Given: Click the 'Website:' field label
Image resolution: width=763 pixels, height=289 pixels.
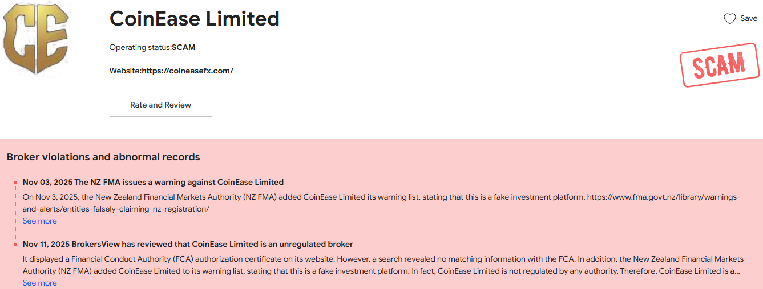Looking at the screenshot, I should click(x=126, y=71).
